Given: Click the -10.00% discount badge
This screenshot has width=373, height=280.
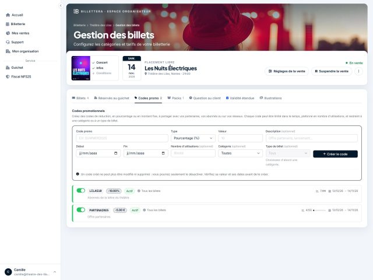Looking at the screenshot, I should click(114, 191).
